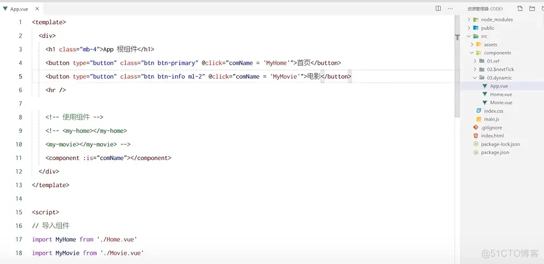Open Movie.vue in the file tree
The image size is (544, 264).
tap(502, 103)
